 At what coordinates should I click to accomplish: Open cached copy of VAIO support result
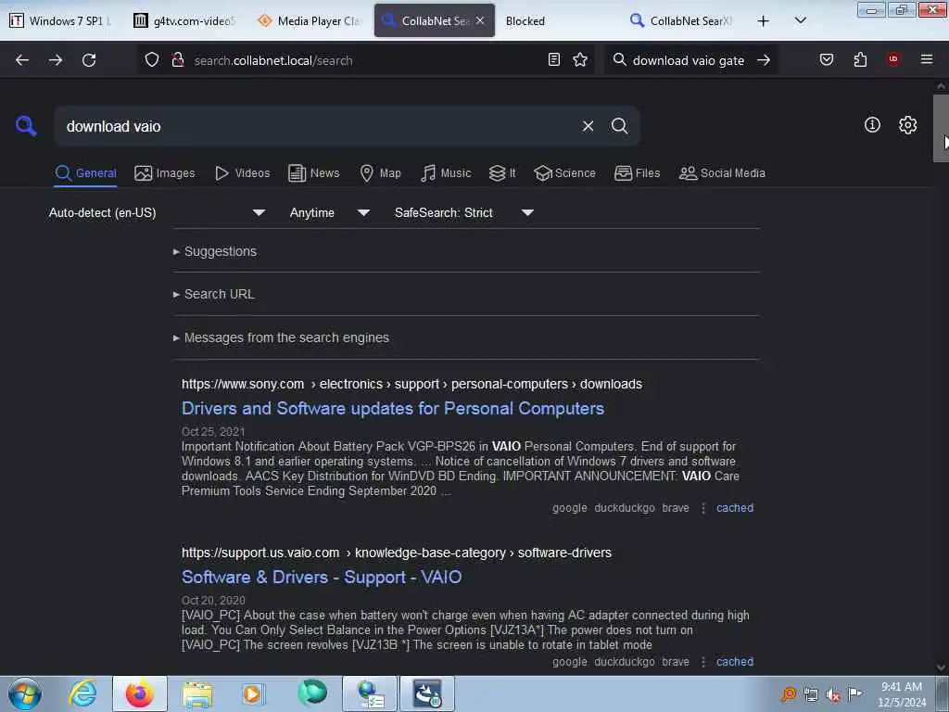(x=735, y=662)
